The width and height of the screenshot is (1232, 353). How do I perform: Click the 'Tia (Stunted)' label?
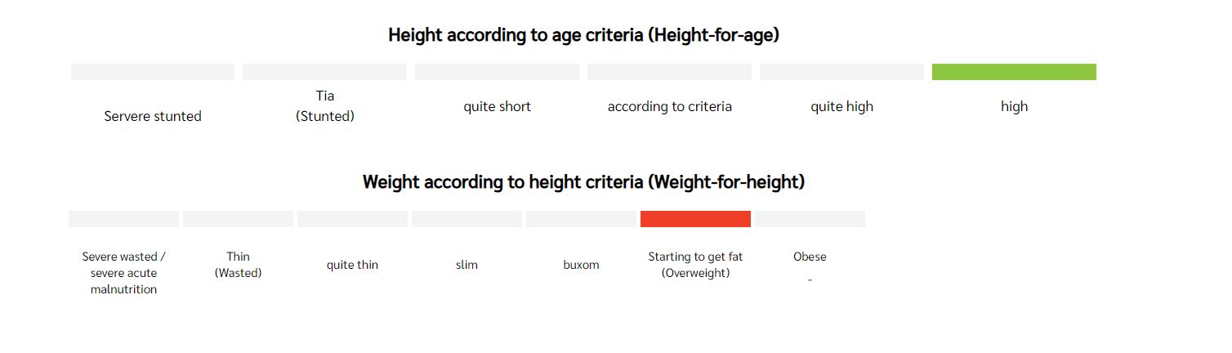click(325, 106)
